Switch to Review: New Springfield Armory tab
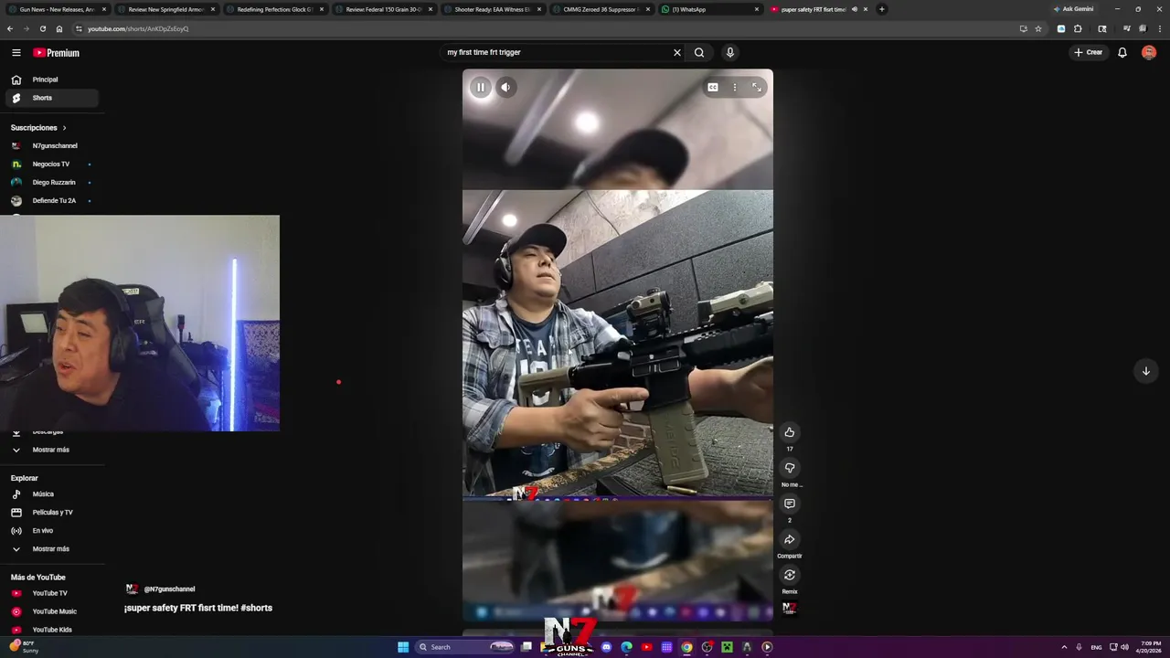The height and width of the screenshot is (658, 1170). click(165, 9)
